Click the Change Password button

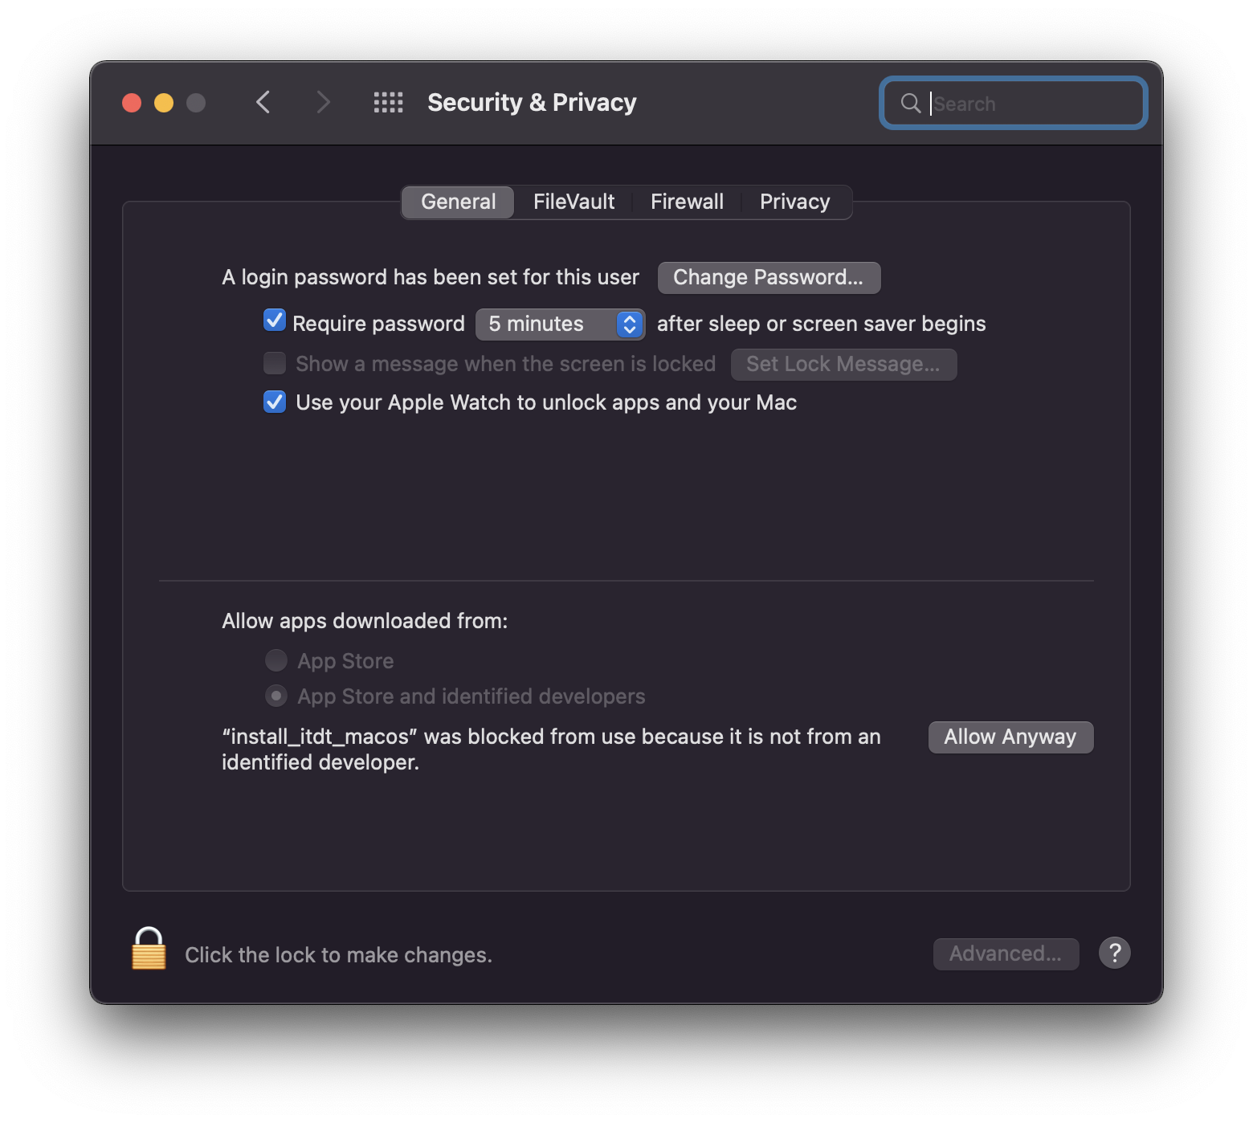pyautogui.click(x=768, y=277)
